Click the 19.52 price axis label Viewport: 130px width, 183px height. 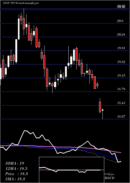[121, 62]
